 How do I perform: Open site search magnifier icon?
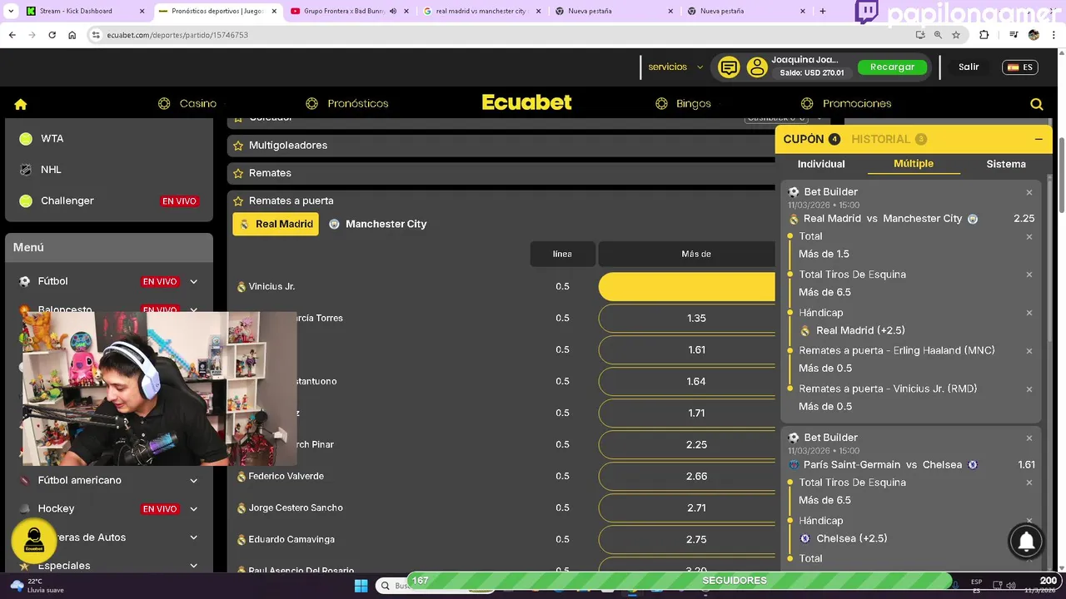coord(1037,104)
